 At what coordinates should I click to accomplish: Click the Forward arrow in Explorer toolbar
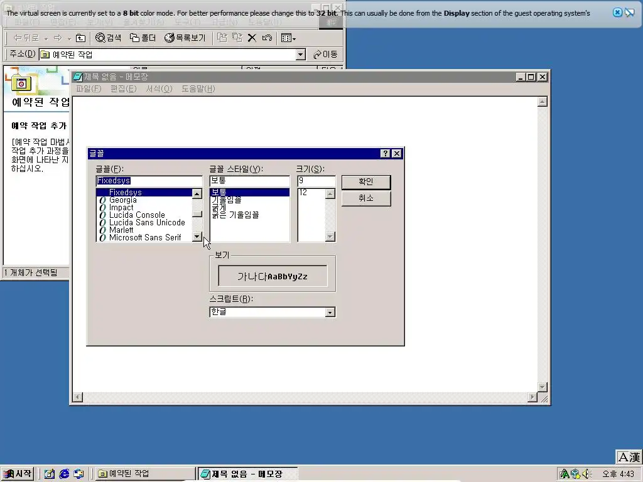pos(58,38)
